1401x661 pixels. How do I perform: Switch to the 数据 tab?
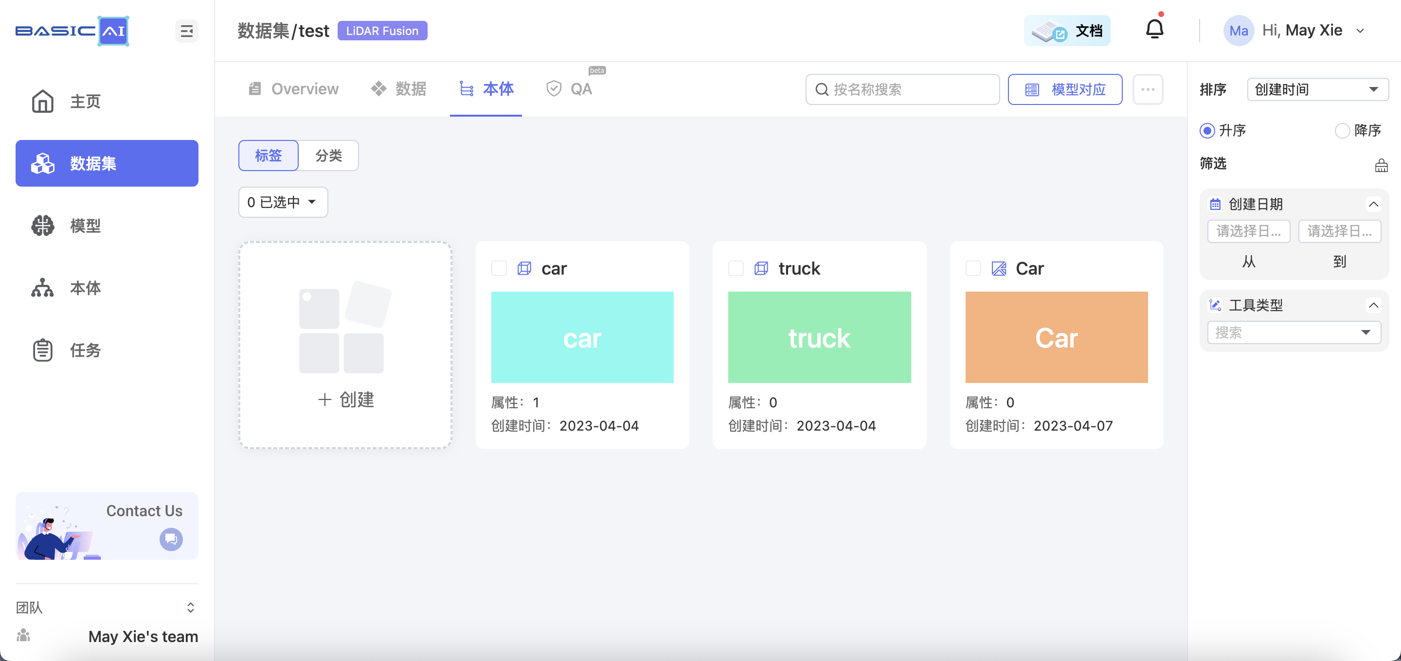point(399,88)
